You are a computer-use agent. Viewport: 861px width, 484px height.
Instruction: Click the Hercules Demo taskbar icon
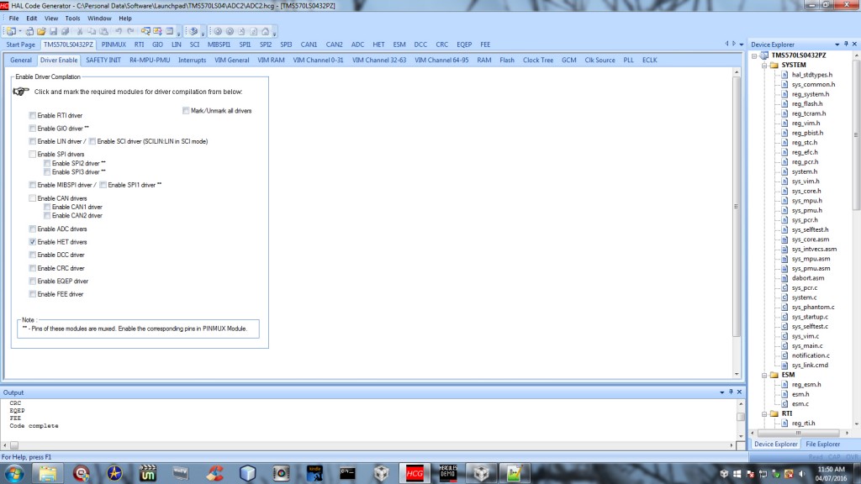[446, 472]
